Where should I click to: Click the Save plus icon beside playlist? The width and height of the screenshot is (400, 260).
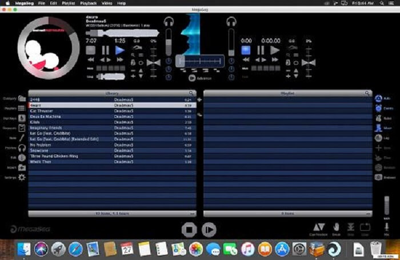tap(378, 148)
